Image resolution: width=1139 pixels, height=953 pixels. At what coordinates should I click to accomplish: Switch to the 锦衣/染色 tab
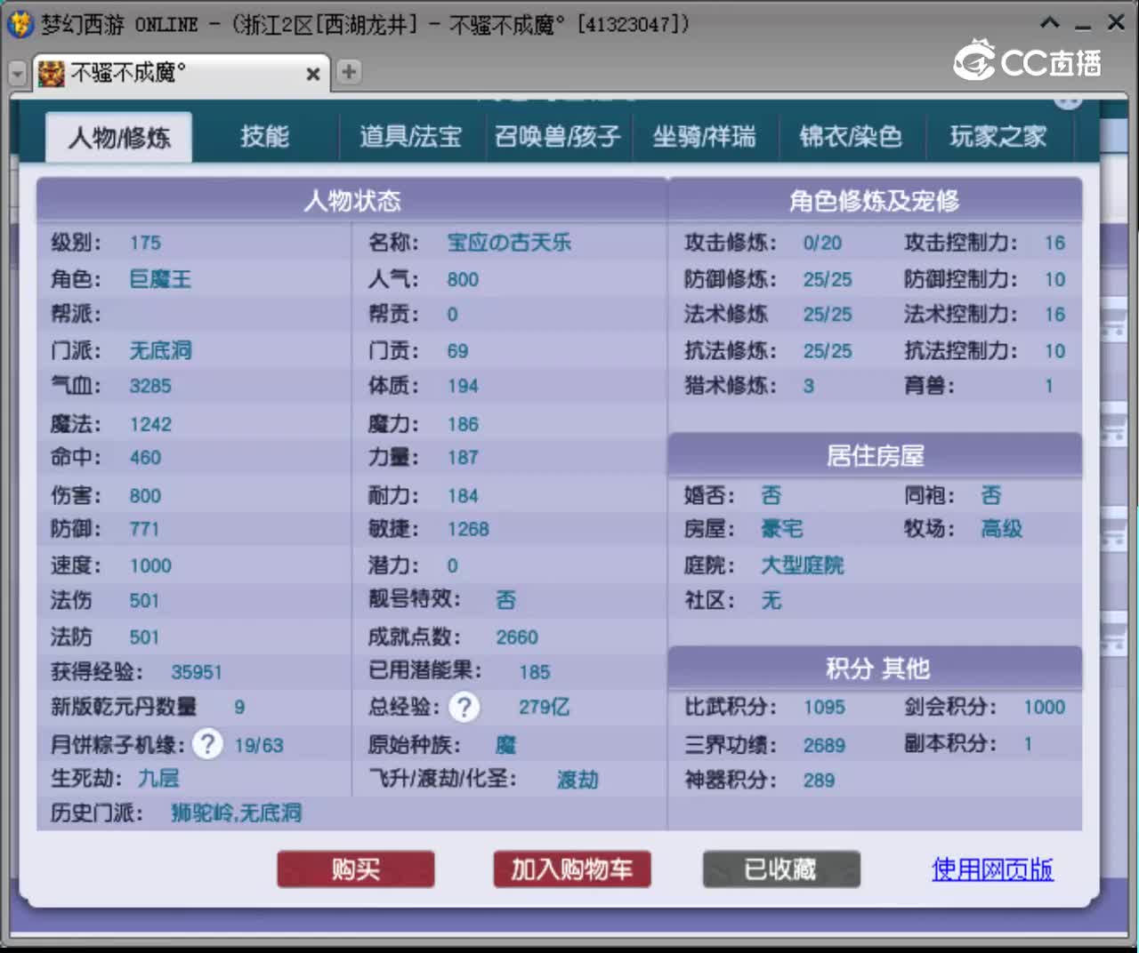click(x=851, y=137)
